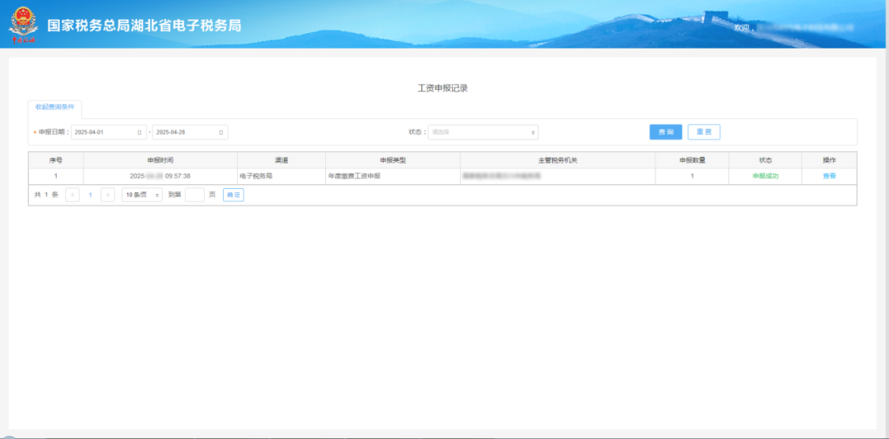Click 查看 link in the record row
The height and width of the screenshot is (439, 889).
[x=829, y=176]
